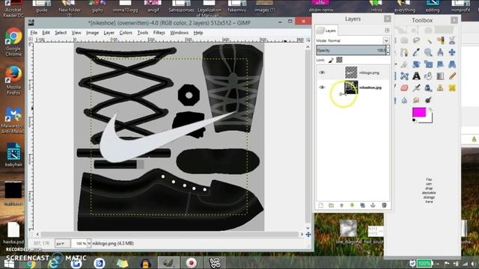The width and height of the screenshot is (479, 269).
Task: Select the Clone stamp tool
Action: tap(440, 88)
